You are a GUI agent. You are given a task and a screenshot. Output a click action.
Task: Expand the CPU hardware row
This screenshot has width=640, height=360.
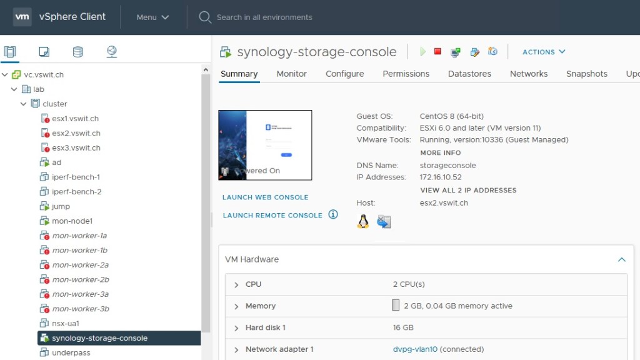(x=237, y=284)
